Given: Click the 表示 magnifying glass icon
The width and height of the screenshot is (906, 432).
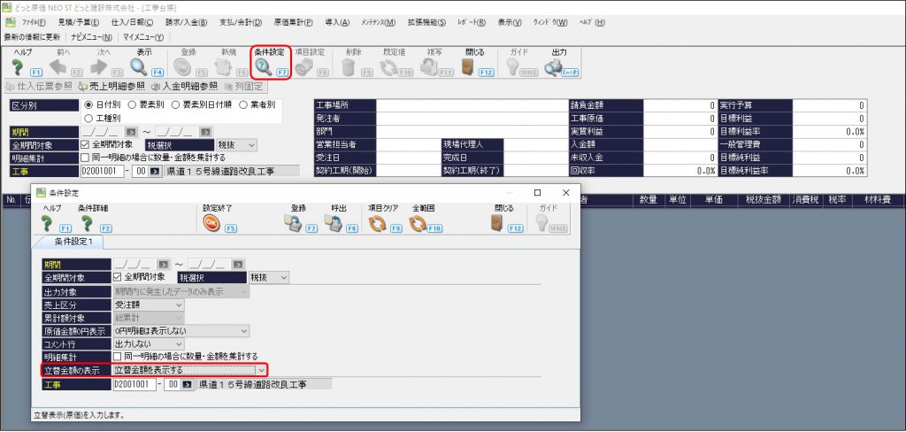Looking at the screenshot, I should click(x=139, y=67).
